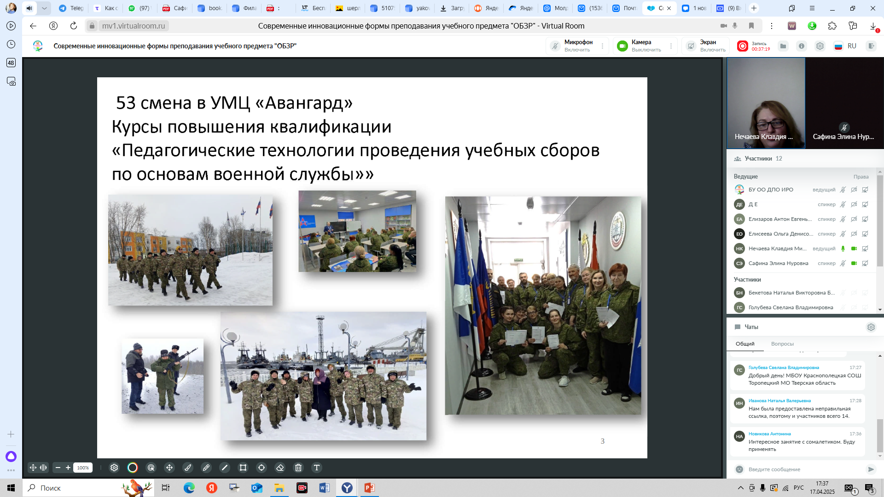The width and height of the screenshot is (884, 497).
Task: Switch to the Общий chat tab
Action: point(745,344)
